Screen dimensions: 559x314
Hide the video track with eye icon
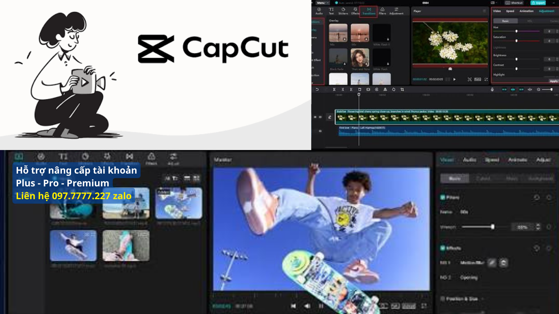pyautogui.click(x=315, y=117)
